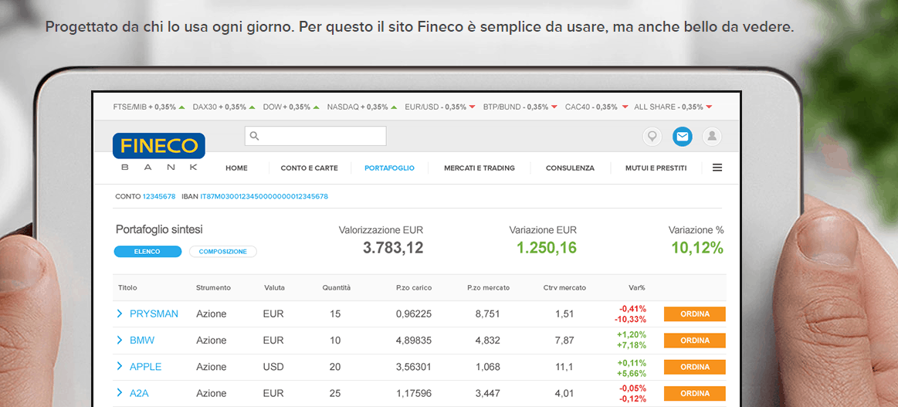
Task: Click the BMW market price 4,832
Action: coord(488,341)
